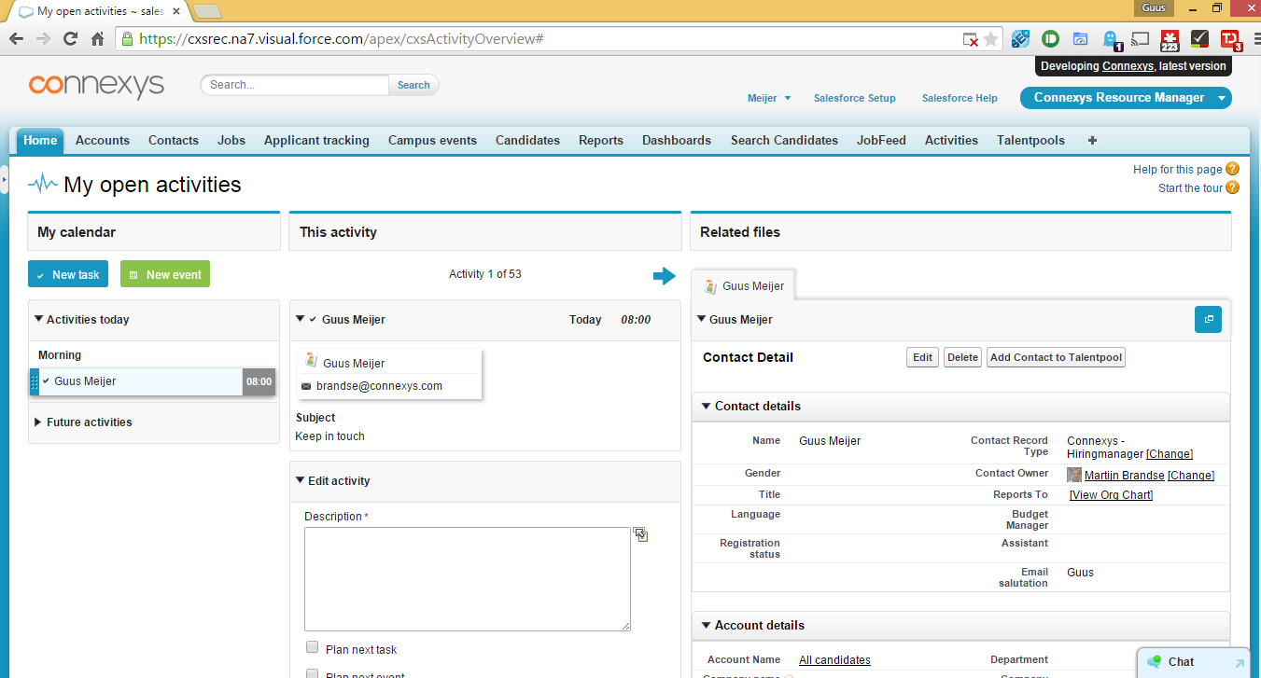The width and height of the screenshot is (1261, 678).
Task: Click the All candidates account link
Action: [x=834, y=660]
